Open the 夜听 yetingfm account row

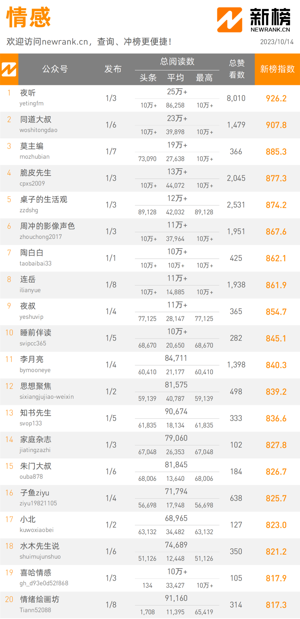(x=150, y=98)
